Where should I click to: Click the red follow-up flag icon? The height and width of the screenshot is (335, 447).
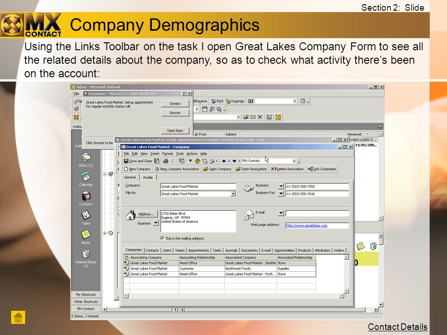tap(190, 161)
